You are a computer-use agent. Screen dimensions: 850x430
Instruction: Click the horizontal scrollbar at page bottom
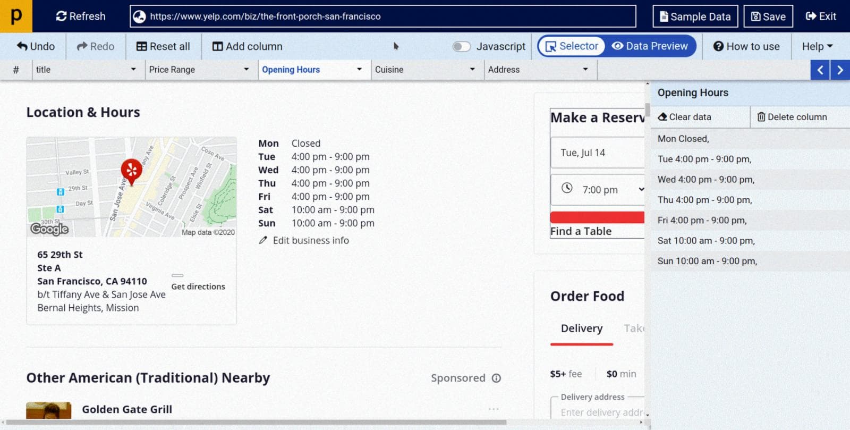coord(255,423)
